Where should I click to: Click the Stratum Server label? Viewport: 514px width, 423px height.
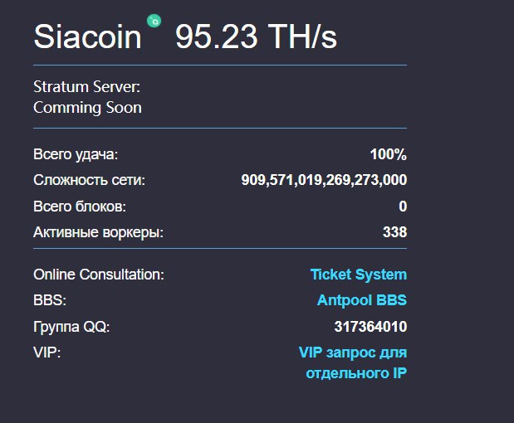[86, 87]
